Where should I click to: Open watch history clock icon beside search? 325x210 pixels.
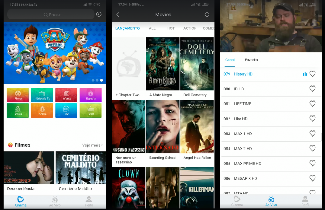pyautogui.click(x=99, y=14)
